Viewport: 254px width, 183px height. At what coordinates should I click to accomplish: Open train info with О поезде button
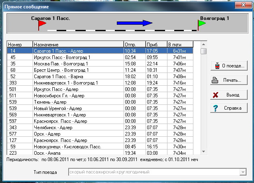[x=229, y=65]
